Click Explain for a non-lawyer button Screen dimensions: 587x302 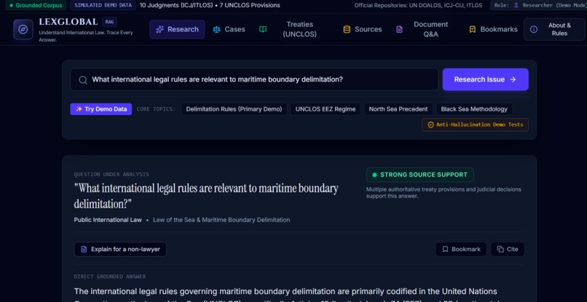point(120,249)
